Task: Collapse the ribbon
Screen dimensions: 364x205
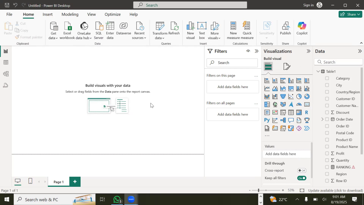Action: [x=361, y=43]
